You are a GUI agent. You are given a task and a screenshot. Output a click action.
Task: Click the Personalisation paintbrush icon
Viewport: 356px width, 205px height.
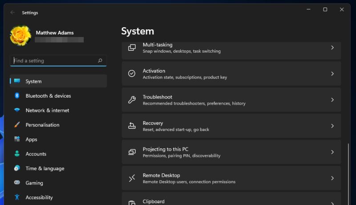click(17, 125)
